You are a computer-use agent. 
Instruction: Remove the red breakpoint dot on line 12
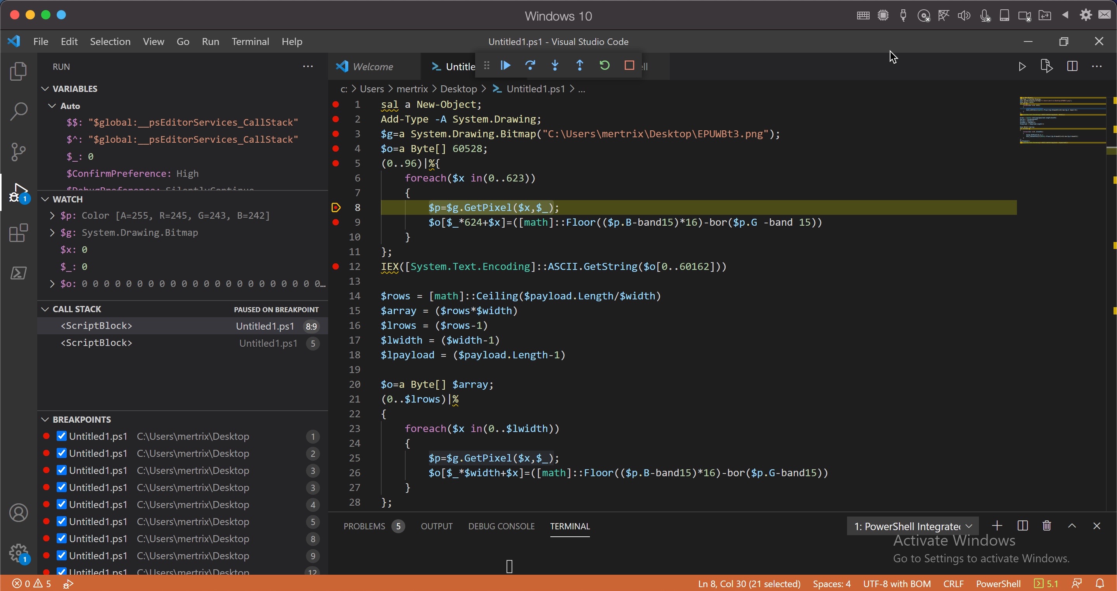coord(335,266)
